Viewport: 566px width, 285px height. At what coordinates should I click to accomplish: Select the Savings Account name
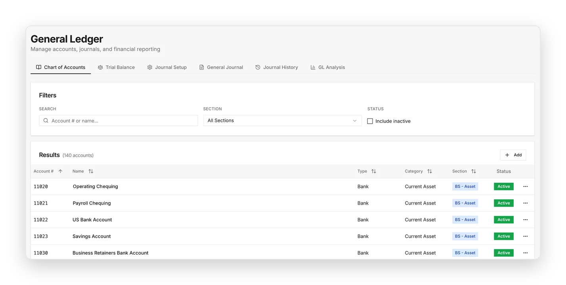92,236
